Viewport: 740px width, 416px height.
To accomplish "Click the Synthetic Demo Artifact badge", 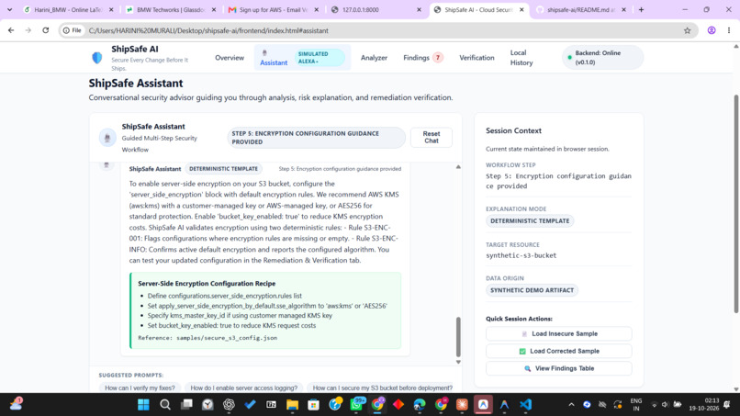I will coord(532,290).
